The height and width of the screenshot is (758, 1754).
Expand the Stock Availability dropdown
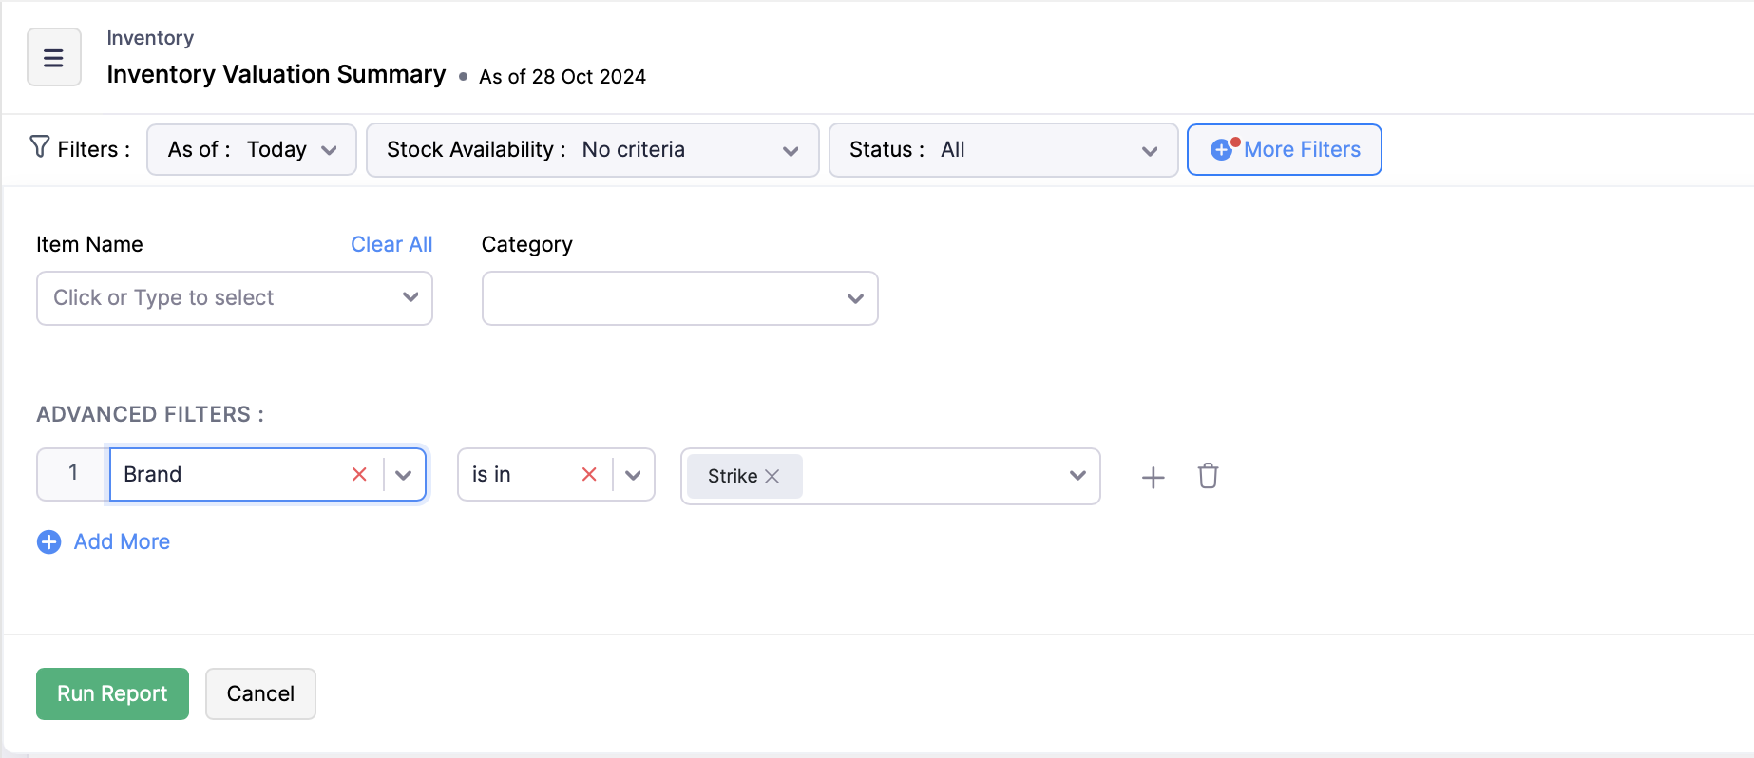click(592, 150)
